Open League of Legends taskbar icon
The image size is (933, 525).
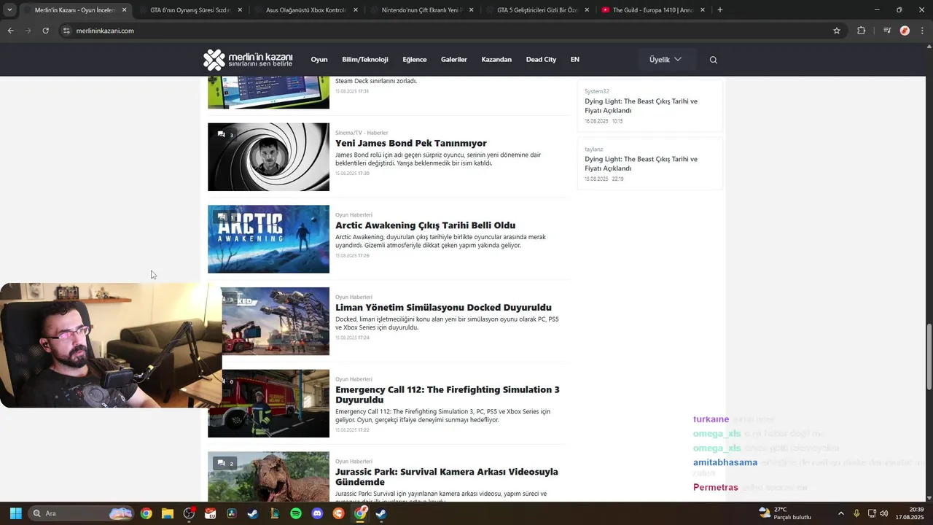pos(275,513)
